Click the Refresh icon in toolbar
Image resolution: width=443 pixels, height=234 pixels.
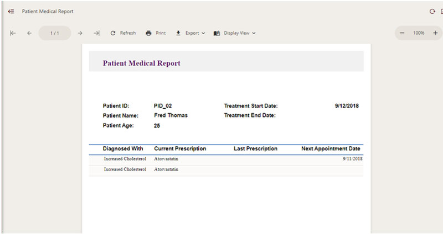113,33
